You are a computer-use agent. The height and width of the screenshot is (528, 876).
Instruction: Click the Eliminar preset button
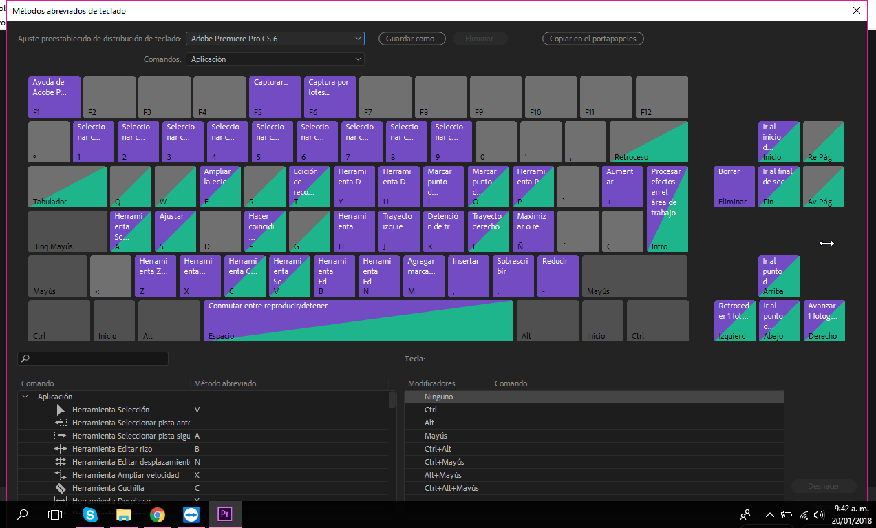(480, 39)
